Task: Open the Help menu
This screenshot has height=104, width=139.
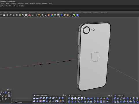Action: 50,4
